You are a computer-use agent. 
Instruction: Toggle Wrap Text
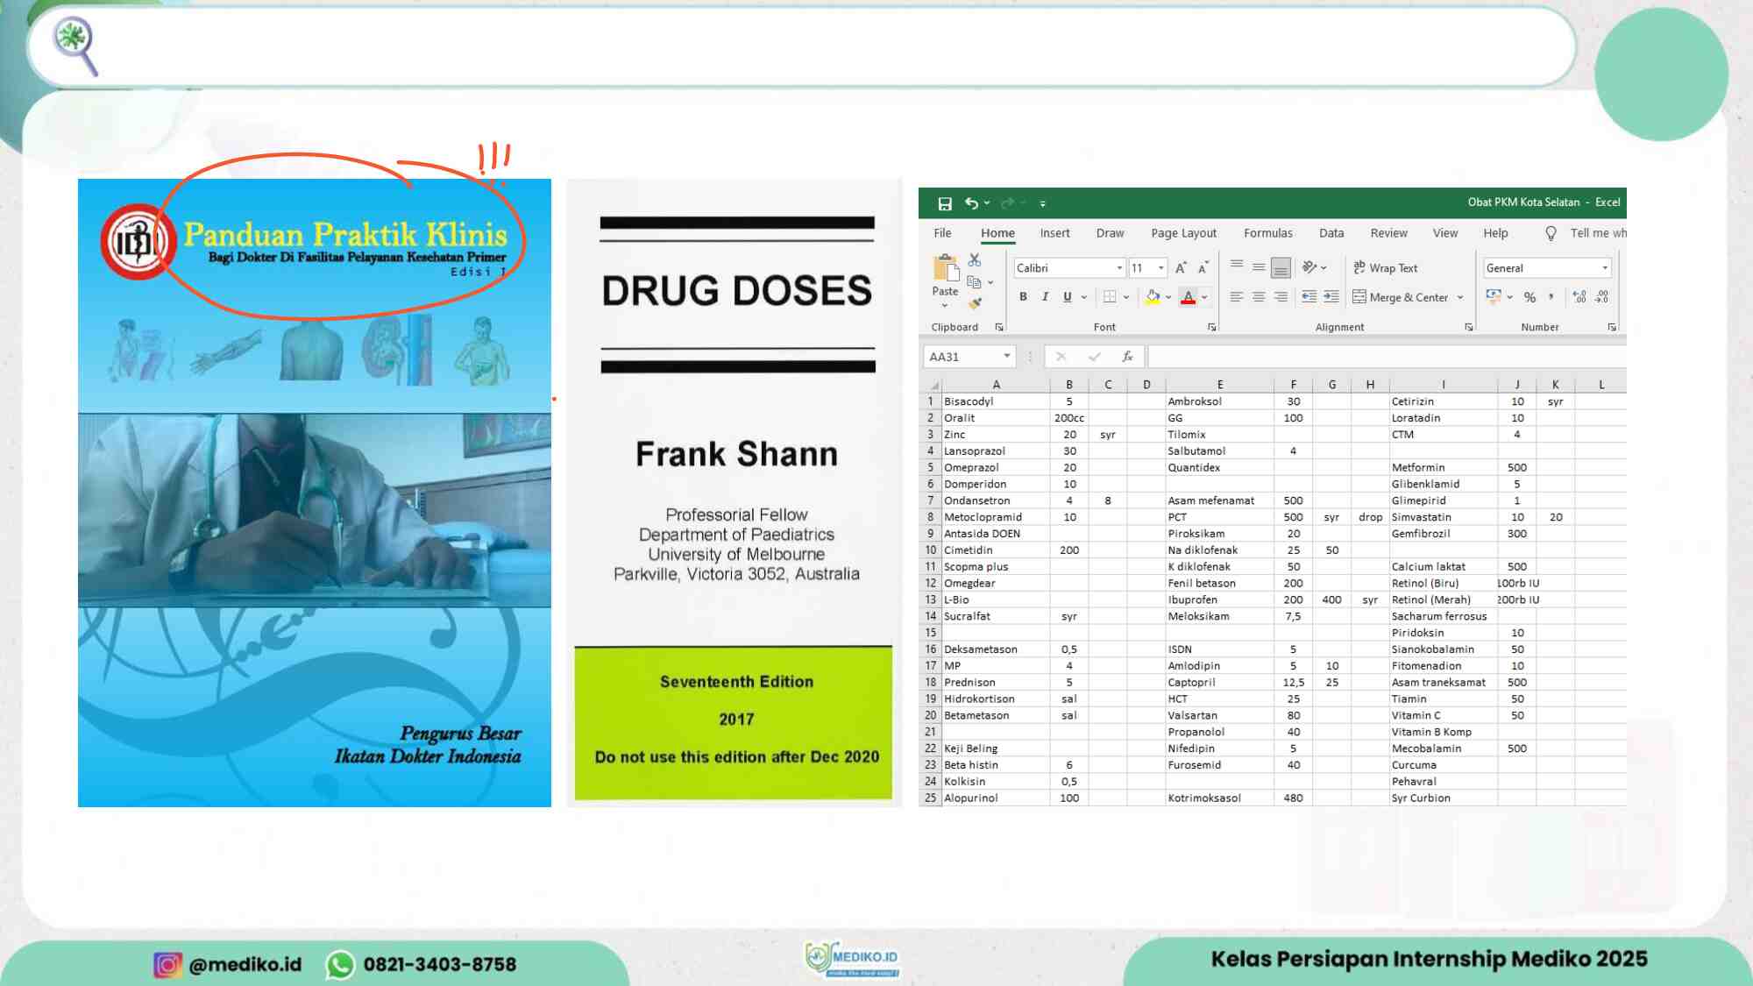pyautogui.click(x=1385, y=268)
